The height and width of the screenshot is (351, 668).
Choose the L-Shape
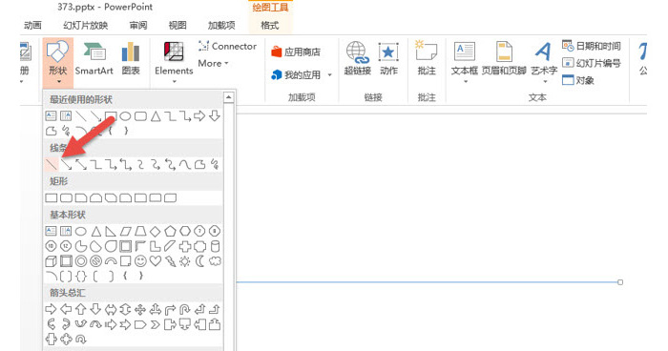click(x=155, y=246)
